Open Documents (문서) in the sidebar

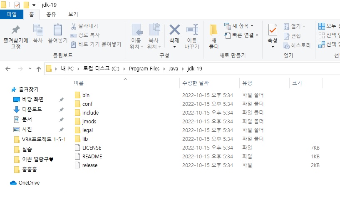tap(23, 119)
